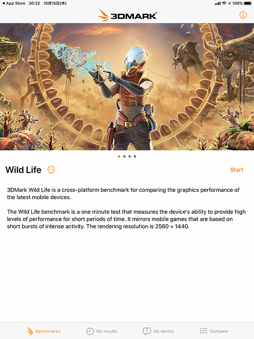Return to App Store via back arrow

point(14,3)
